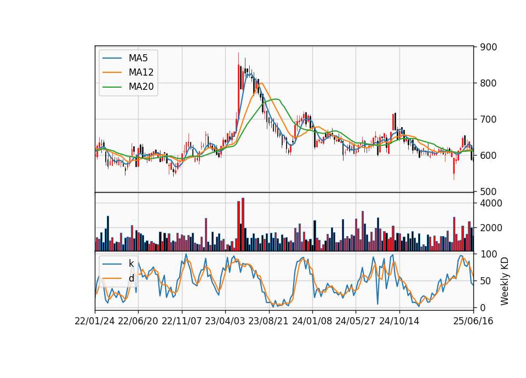Click the 23/08/21 date label
The height and width of the screenshot is (378, 526).
pyautogui.click(x=268, y=322)
